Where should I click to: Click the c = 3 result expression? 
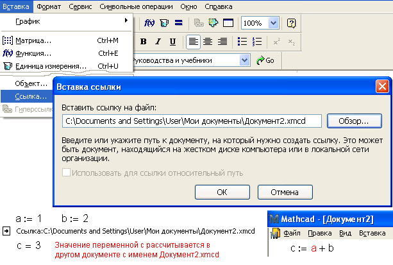[x=29, y=245]
